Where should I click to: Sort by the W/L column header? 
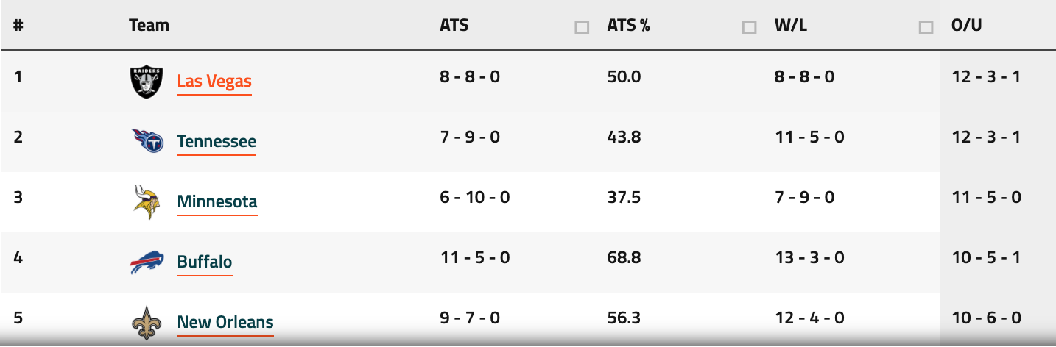coord(790,25)
